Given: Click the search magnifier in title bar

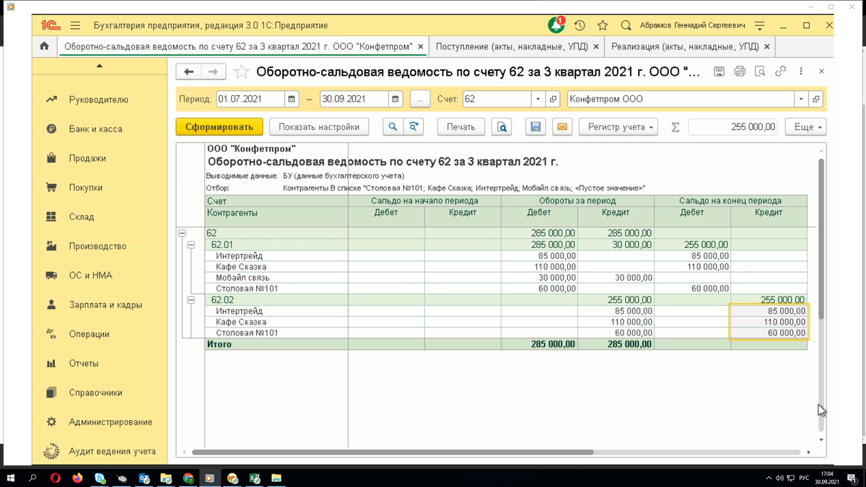Looking at the screenshot, I should tap(626, 25).
